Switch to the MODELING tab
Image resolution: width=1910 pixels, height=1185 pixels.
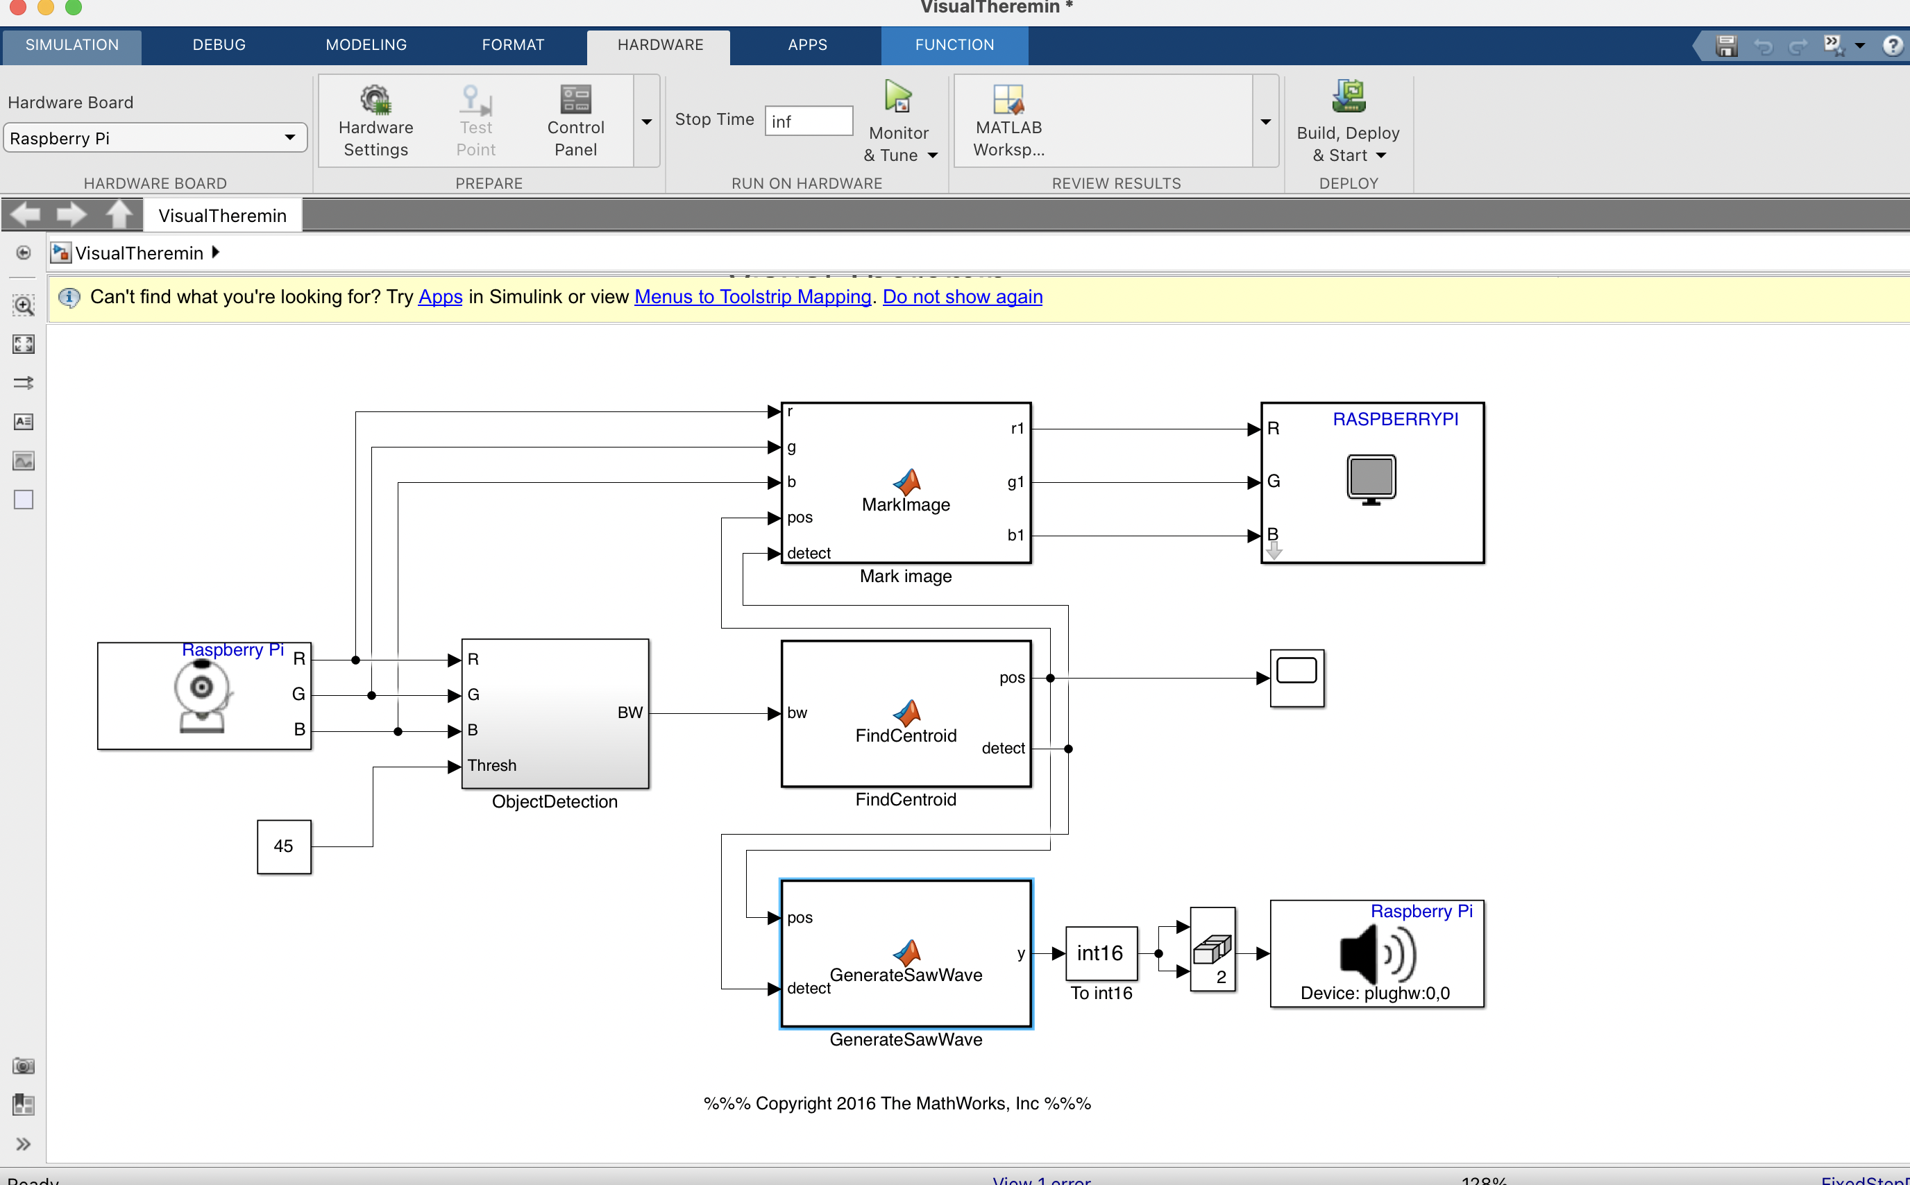tap(366, 44)
